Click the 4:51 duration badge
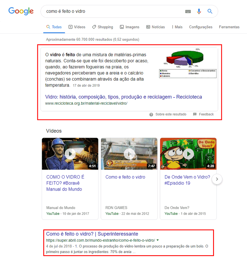The height and width of the screenshot is (258, 247). pos(92,166)
